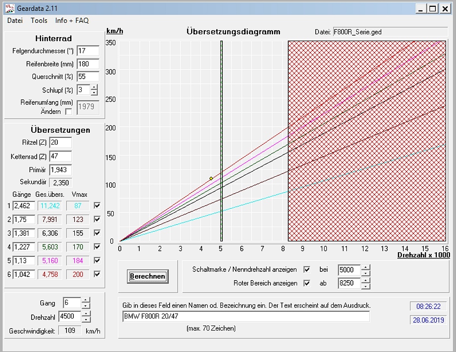Click the BMW F800R 20/47 name field
Screen dimensions: 456x352
click(x=246, y=316)
